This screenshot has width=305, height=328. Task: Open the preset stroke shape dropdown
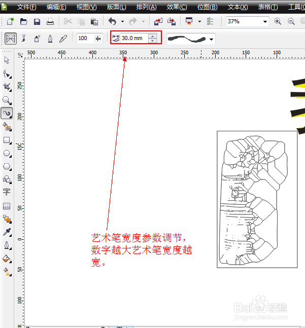212,39
